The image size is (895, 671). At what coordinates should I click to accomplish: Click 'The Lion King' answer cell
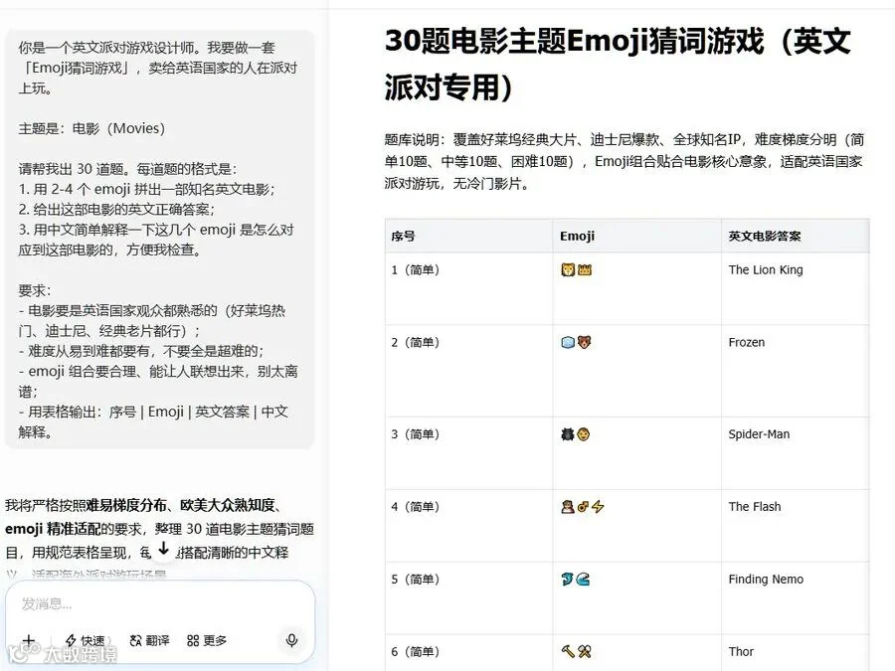coord(796,288)
